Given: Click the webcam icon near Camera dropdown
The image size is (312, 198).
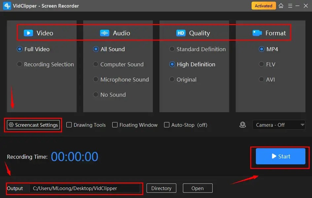Looking at the screenshot, I should point(243,125).
